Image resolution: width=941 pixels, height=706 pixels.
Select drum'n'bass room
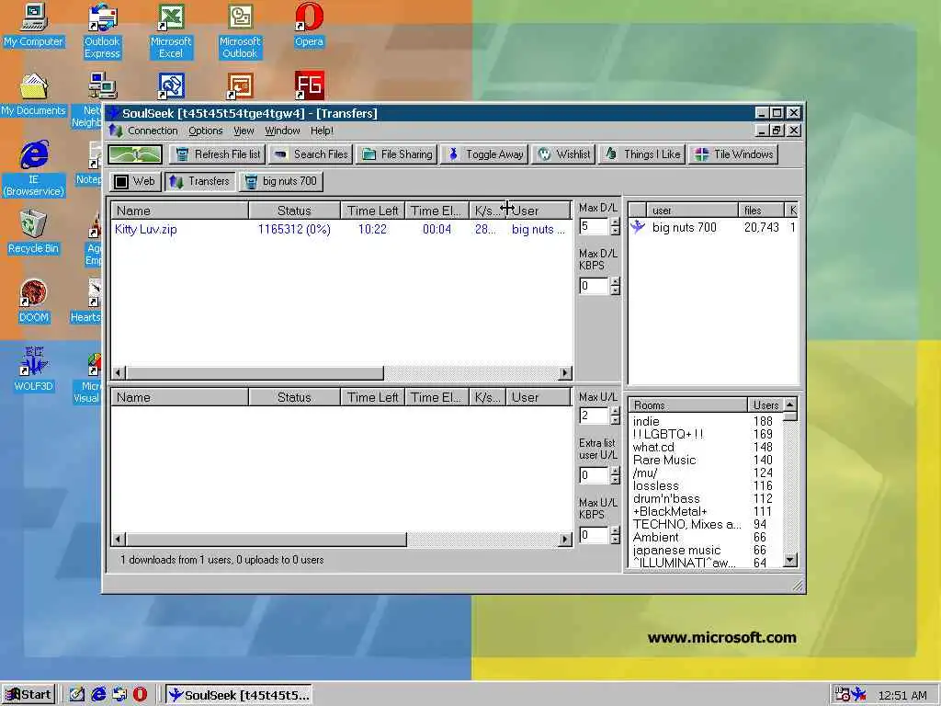coord(666,498)
